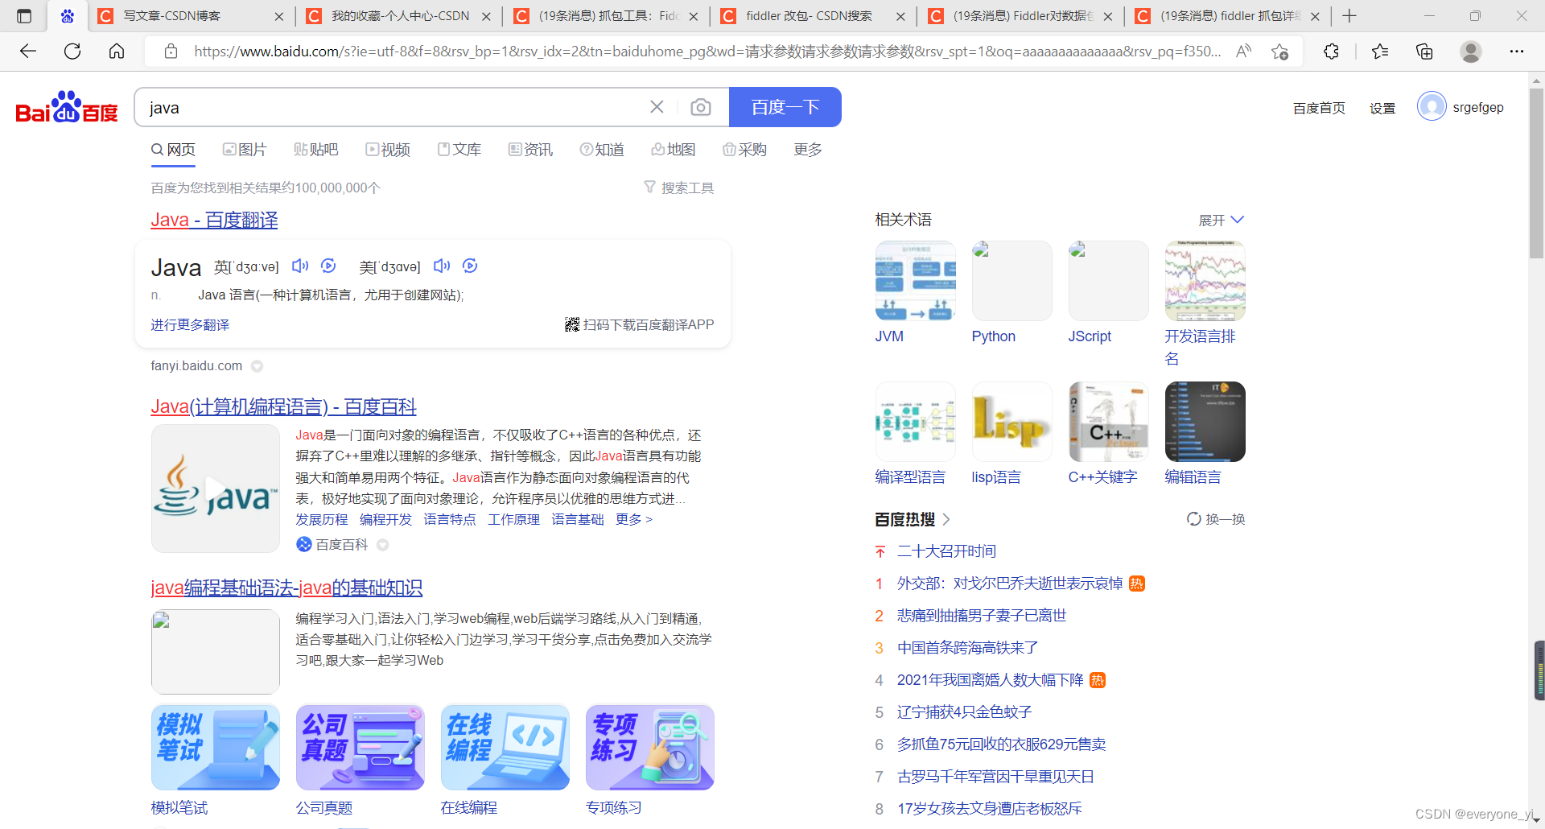The image size is (1545, 829).
Task: Open the collections icon
Action: tap(1424, 52)
